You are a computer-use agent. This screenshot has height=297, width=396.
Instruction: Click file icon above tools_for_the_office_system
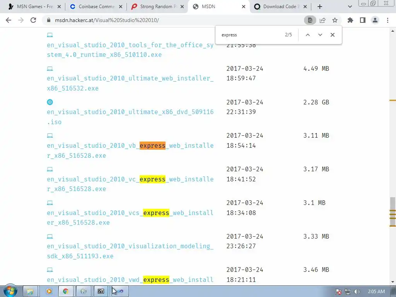coord(50,35)
